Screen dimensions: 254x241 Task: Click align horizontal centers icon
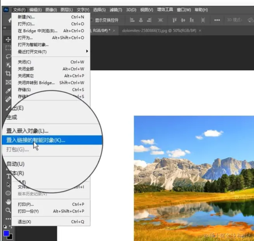pyautogui.click(x=141, y=20)
